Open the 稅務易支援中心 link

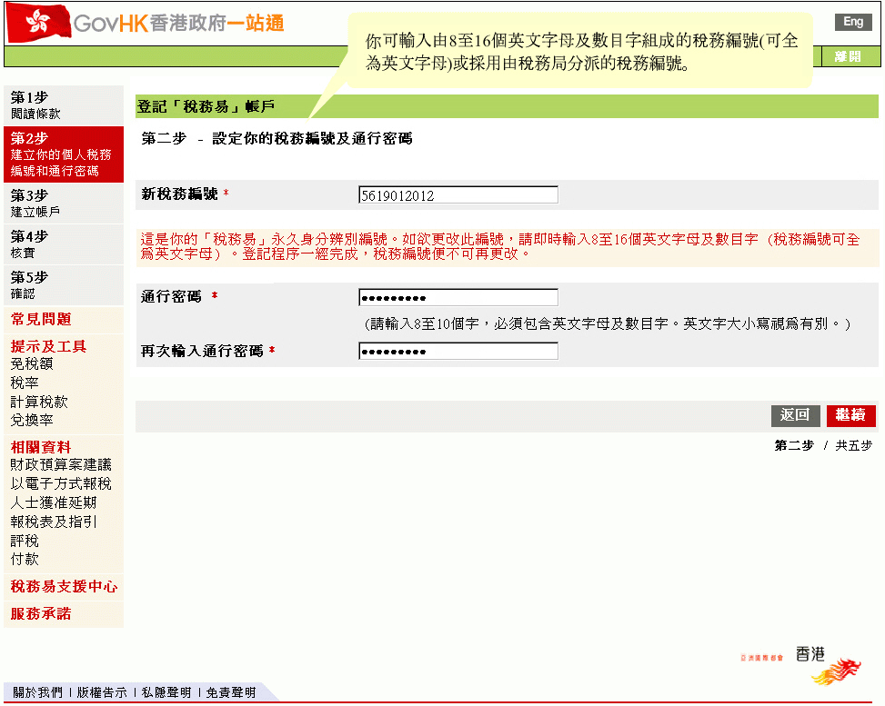tap(64, 586)
